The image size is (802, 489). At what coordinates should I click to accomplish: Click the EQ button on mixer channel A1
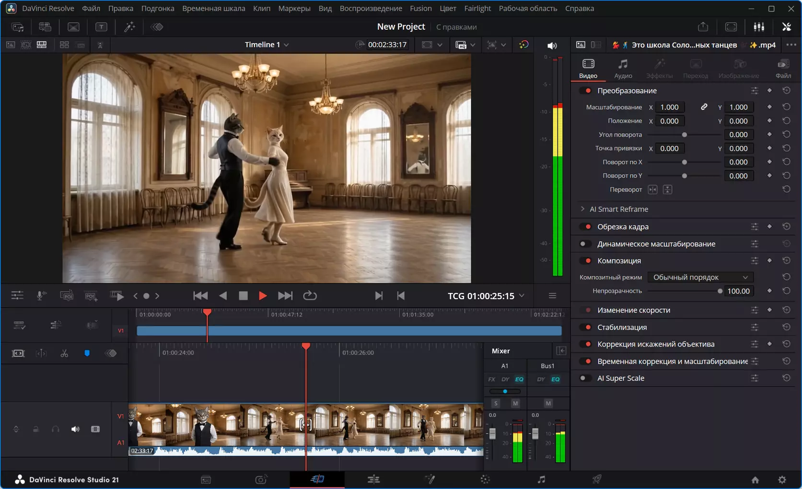coord(519,379)
